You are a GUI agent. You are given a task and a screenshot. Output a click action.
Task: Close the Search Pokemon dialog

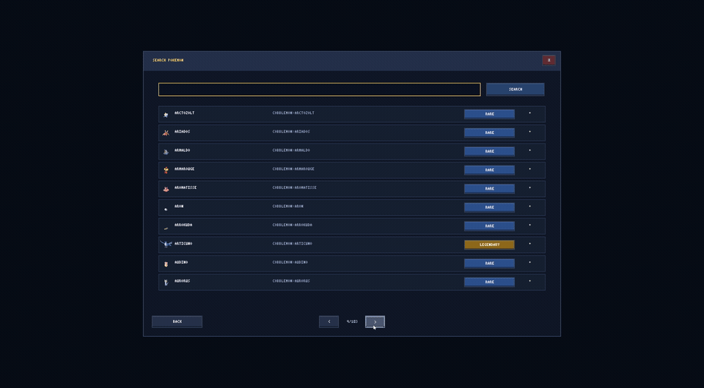[x=549, y=60]
